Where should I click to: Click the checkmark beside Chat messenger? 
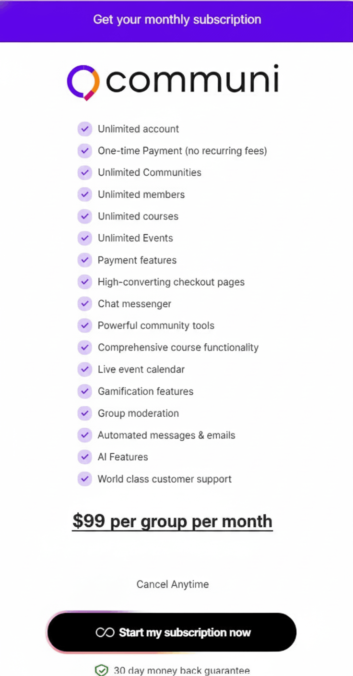tap(85, 304)
